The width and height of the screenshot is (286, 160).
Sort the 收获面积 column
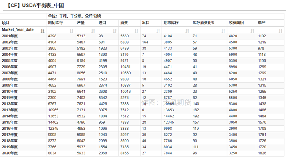point(252,31)
